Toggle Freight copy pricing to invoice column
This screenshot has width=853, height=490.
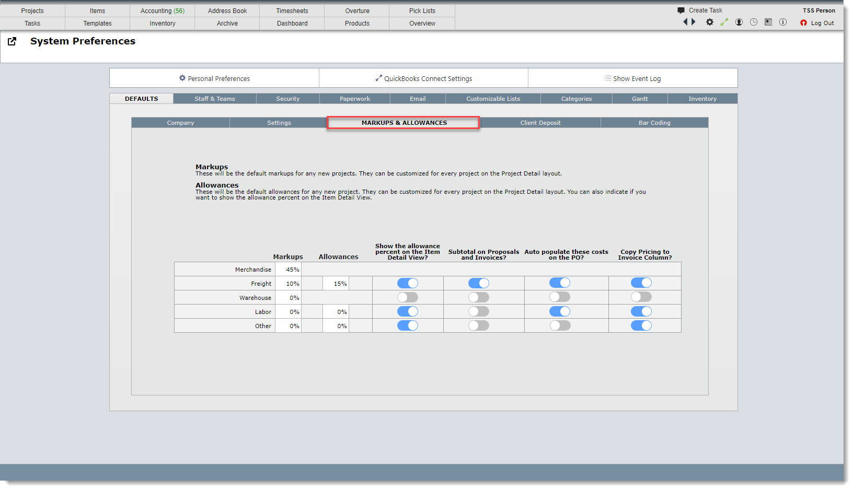click(641, 283)
